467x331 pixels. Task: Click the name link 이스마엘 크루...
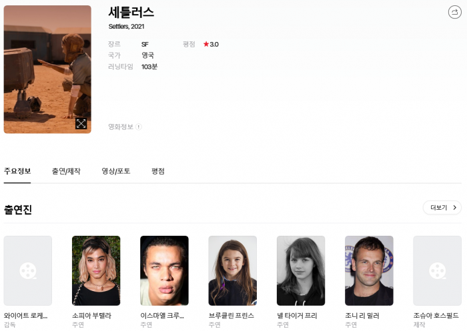(x=162, y=316)
